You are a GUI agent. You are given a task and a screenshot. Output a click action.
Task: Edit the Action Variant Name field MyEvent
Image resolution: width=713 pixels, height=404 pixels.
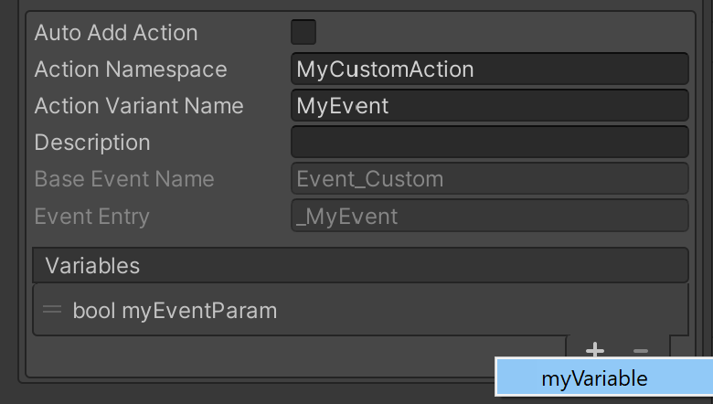click(x=490, y=105)
